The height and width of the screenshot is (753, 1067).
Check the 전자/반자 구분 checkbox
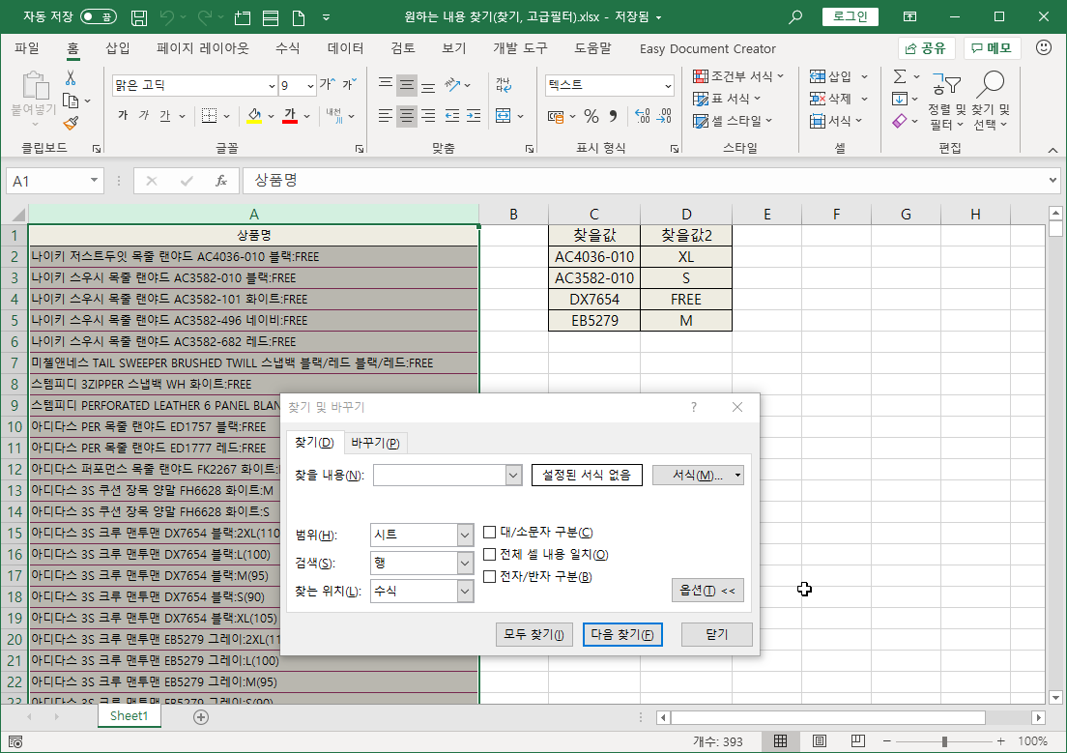[x=489, y=577]
